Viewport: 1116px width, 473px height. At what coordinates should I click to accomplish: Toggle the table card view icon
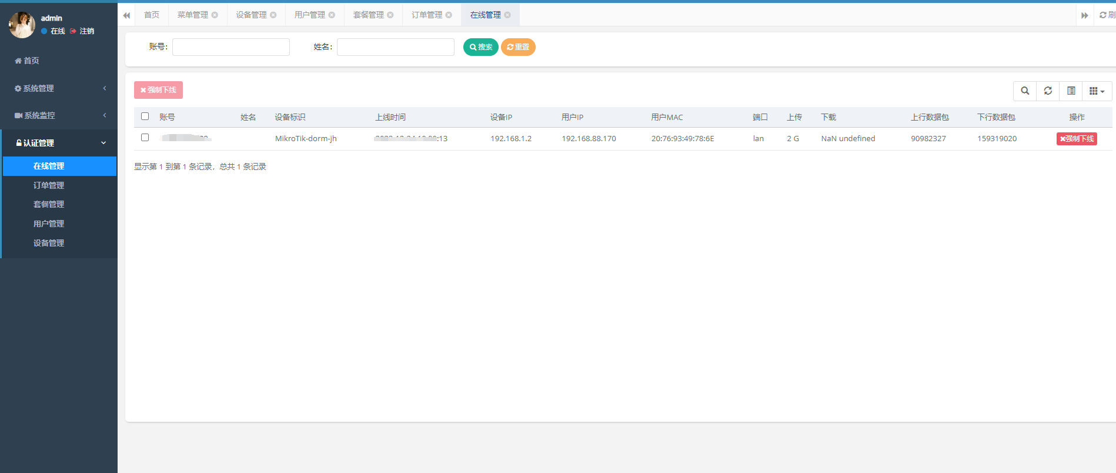[1071, 91]
